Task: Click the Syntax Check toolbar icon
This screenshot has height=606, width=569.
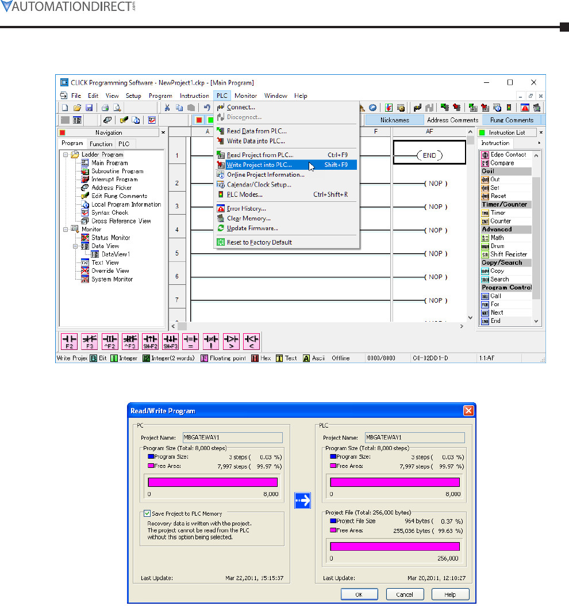Action: pos(152,120)
